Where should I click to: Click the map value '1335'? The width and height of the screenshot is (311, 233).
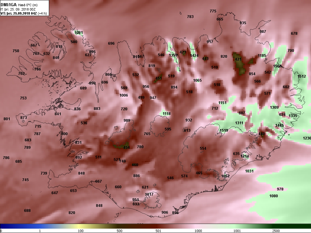click(x=293, y=116)
